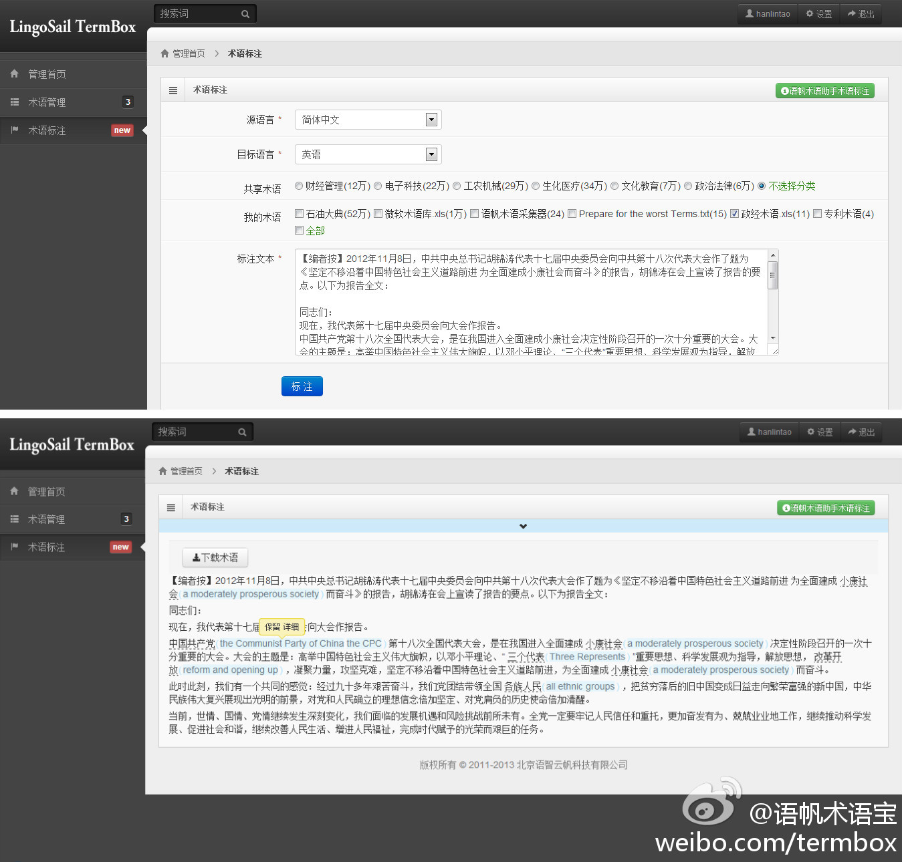Click the list icon beside 术语标注 on the results panel

click(171, 508)
